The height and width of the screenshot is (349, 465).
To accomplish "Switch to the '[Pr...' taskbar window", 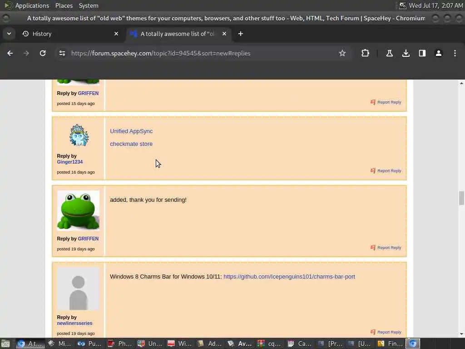I will point(330,344).
